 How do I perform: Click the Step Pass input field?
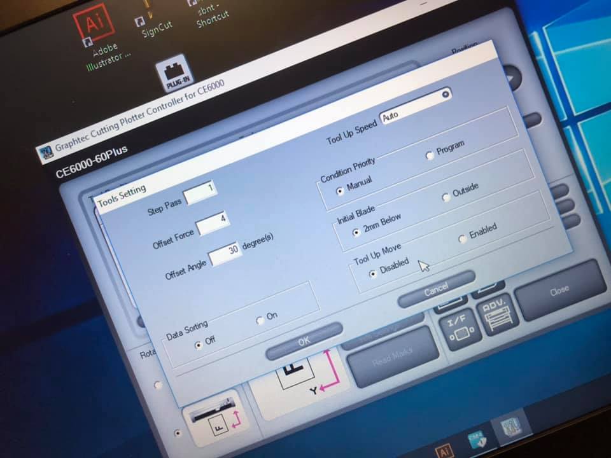click(200, 192)
